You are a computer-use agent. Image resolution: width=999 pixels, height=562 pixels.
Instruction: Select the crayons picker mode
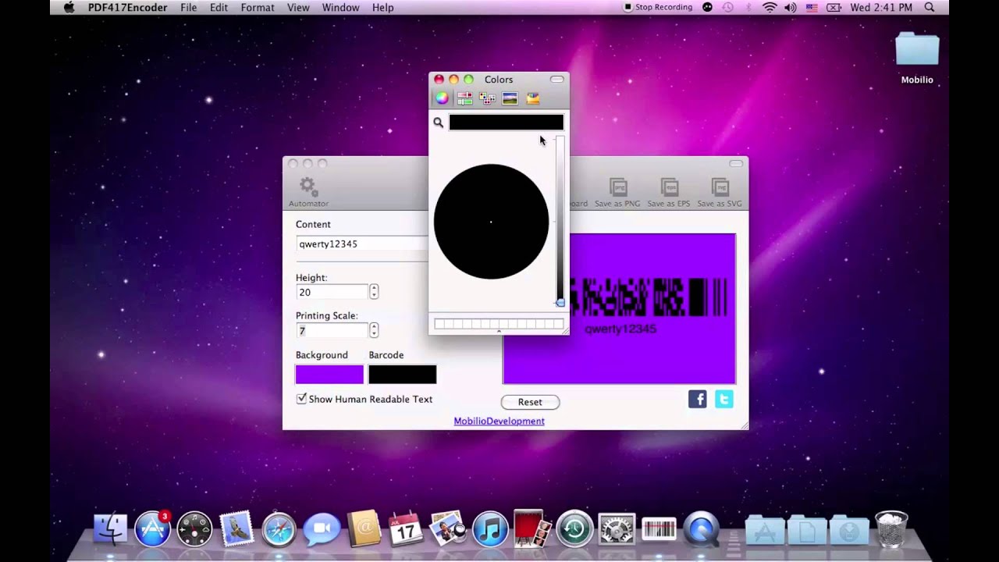(x=533, y=98)
